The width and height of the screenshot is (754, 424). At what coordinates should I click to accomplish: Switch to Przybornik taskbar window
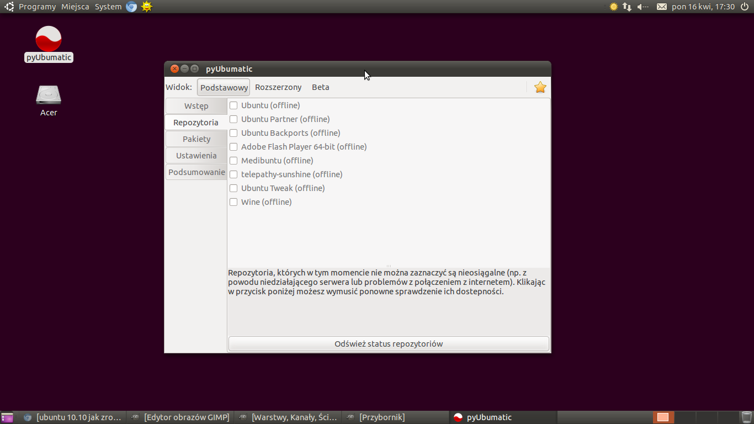point(395,417)
